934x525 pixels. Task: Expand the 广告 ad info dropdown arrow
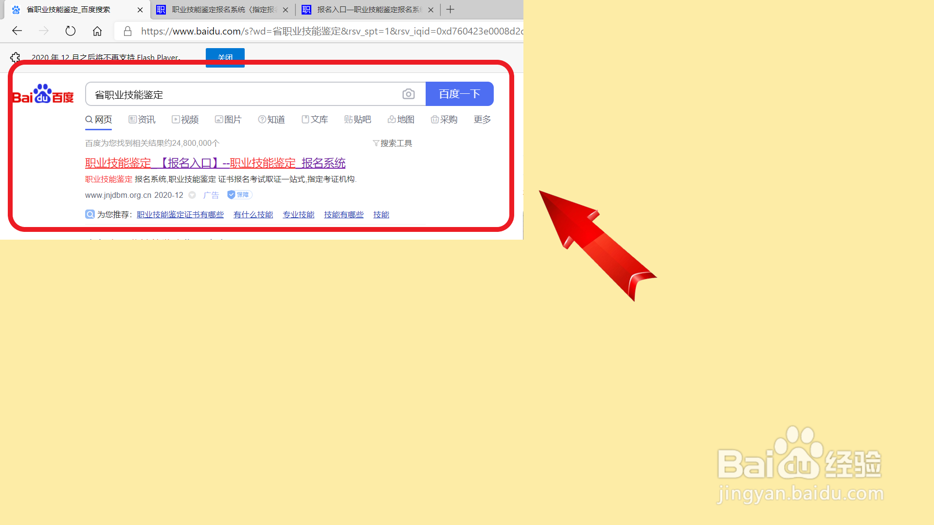coord(192,195)
